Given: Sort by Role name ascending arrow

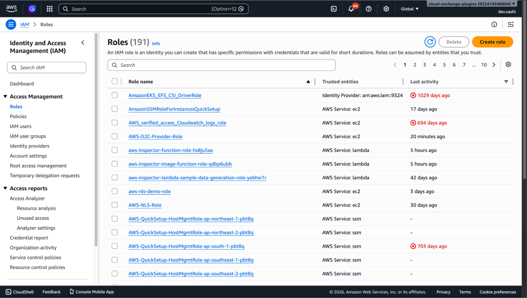Looking at the screenshot, I should (x=308, y=82).
